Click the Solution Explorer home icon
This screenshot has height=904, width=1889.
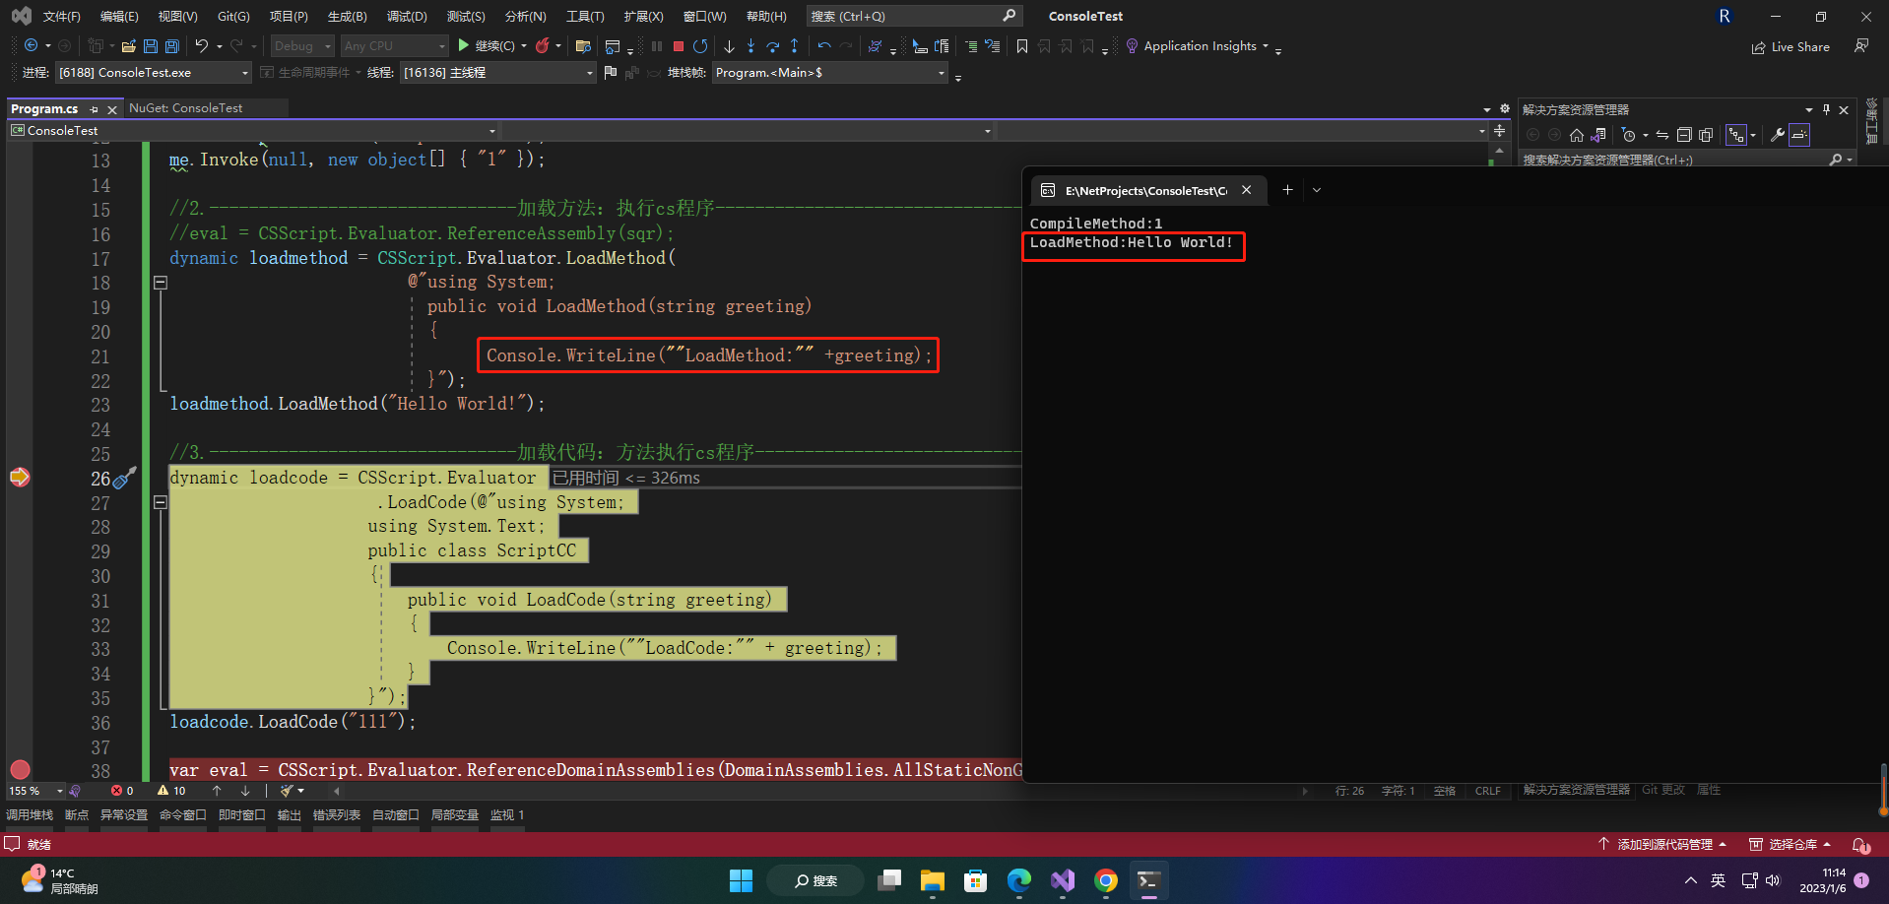[x=1577, y=135]
